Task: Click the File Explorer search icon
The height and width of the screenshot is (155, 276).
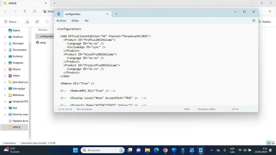Action: tap(270, 11)
